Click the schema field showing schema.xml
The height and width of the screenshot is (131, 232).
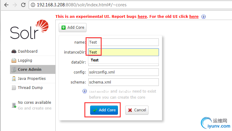click(x=123, y=82)
